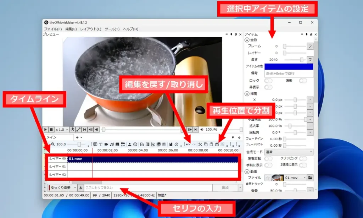Open the レイアウト(L) menu
This screenshot has width=363, height=218.
pyautogui.click(x=90, y=29)
